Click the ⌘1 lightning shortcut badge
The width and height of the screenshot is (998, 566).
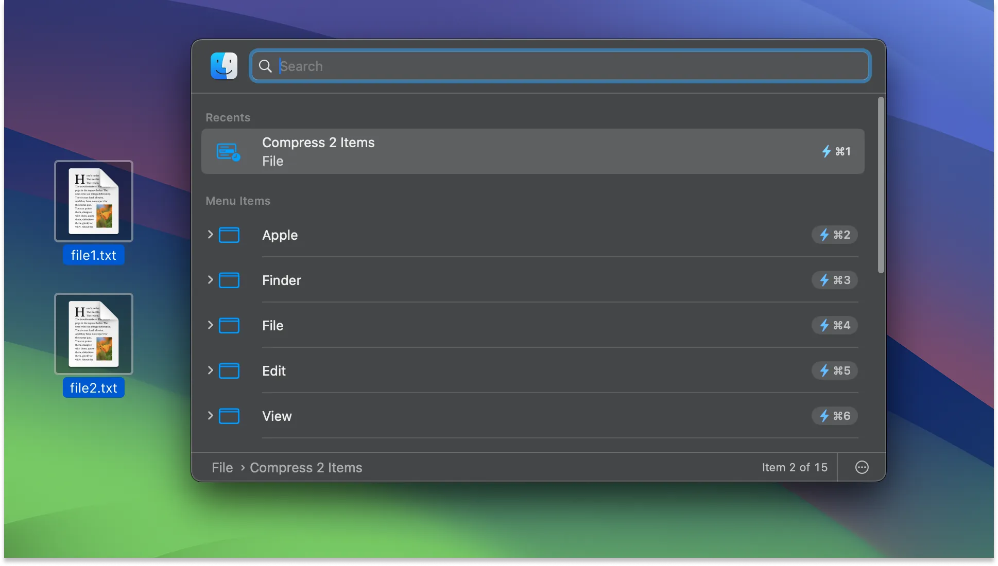pyautogui.click(x=836, y=151)
